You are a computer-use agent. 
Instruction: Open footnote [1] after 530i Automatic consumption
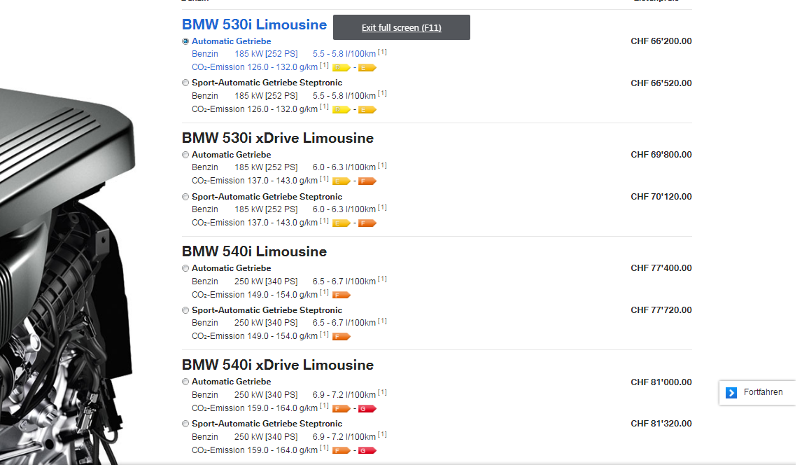382,53
